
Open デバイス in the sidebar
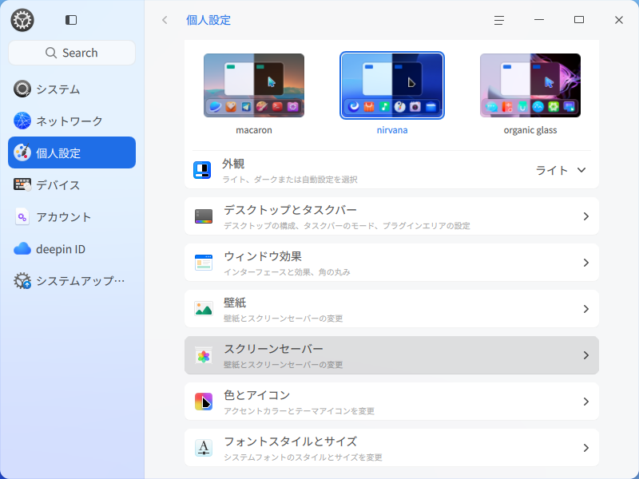(x=72, y=184)
